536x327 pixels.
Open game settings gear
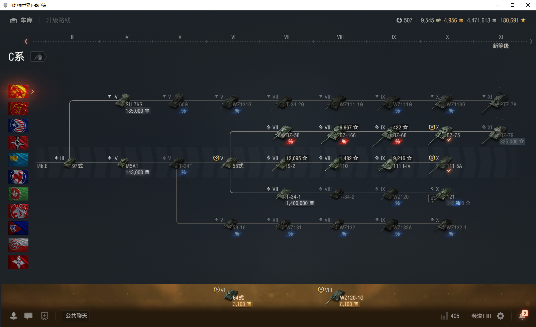(501, 316)
